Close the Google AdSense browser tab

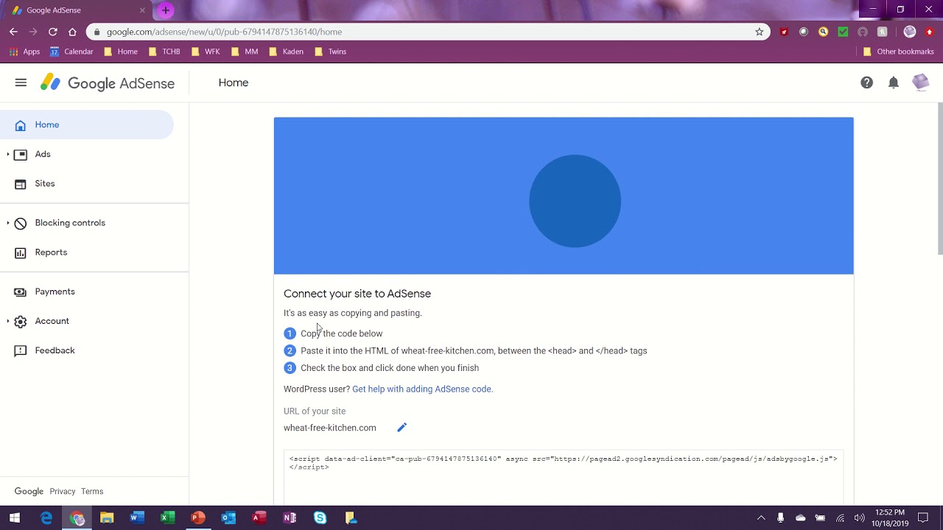tap(142, 10)
